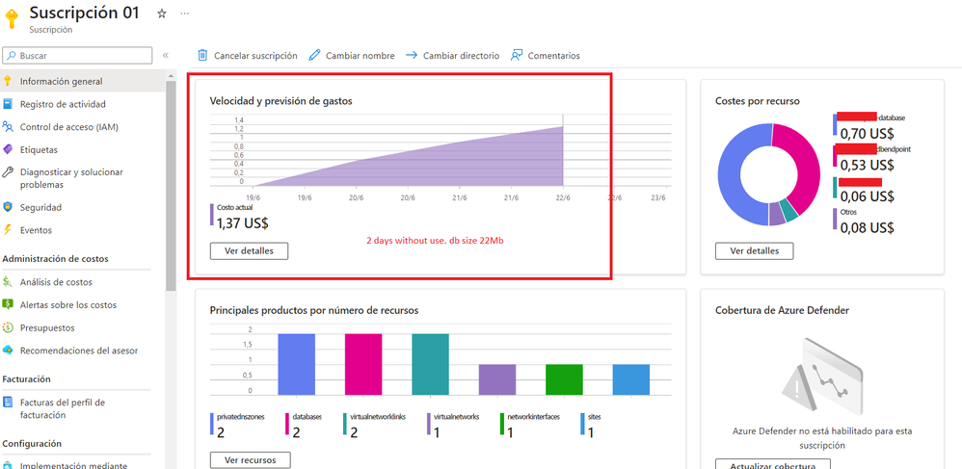962x469 pixels.
Task: Click Ver detalles under Costes por recurso
Action: pos(754,250)
